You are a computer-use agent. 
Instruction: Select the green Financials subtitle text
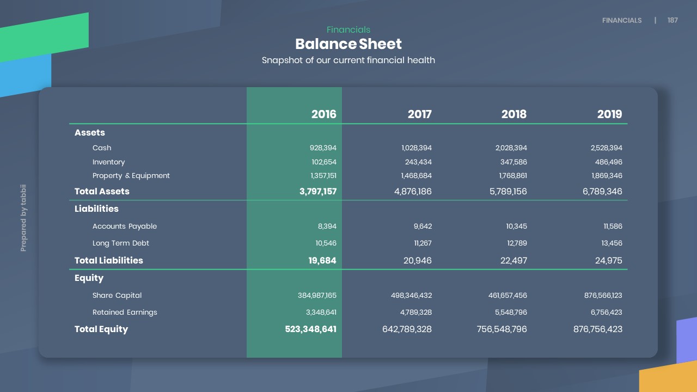(348, 30)
